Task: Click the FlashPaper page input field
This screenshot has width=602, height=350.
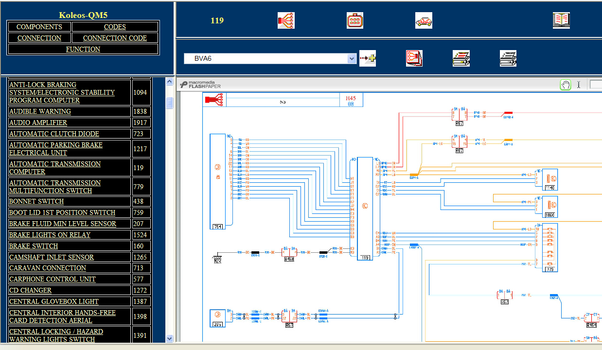Action: 596,85
